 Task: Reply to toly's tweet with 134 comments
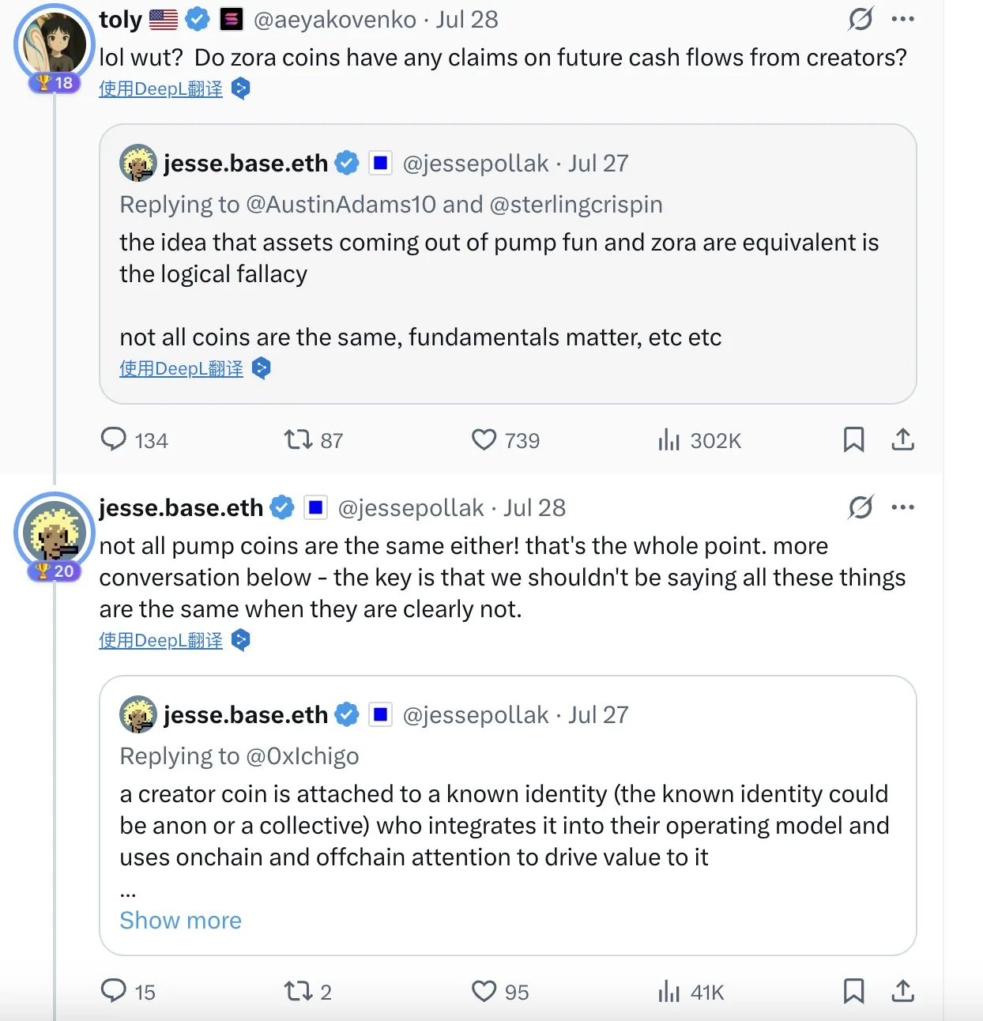pos(114,439)
